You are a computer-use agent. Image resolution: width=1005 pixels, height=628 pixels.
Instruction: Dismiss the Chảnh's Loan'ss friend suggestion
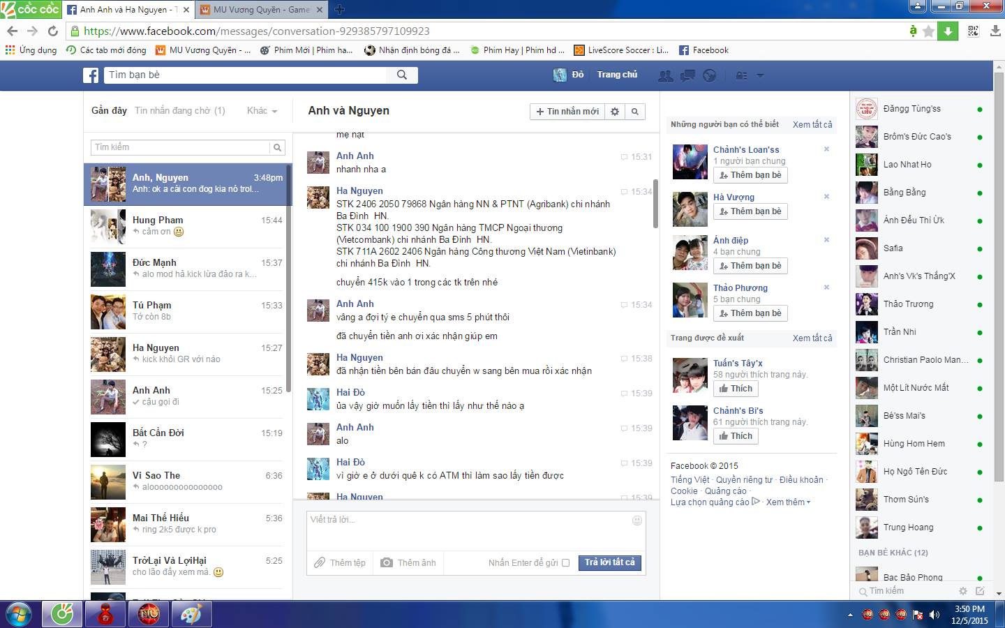pyautogui.click(x=826, y=149)
